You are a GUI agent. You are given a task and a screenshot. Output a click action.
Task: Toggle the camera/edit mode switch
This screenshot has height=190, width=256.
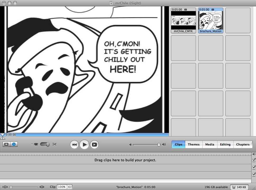coord(45,144)
